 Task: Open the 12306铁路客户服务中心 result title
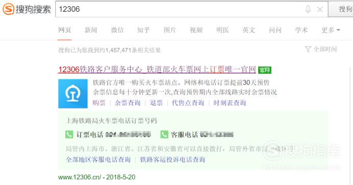click(x=157, y=69)
